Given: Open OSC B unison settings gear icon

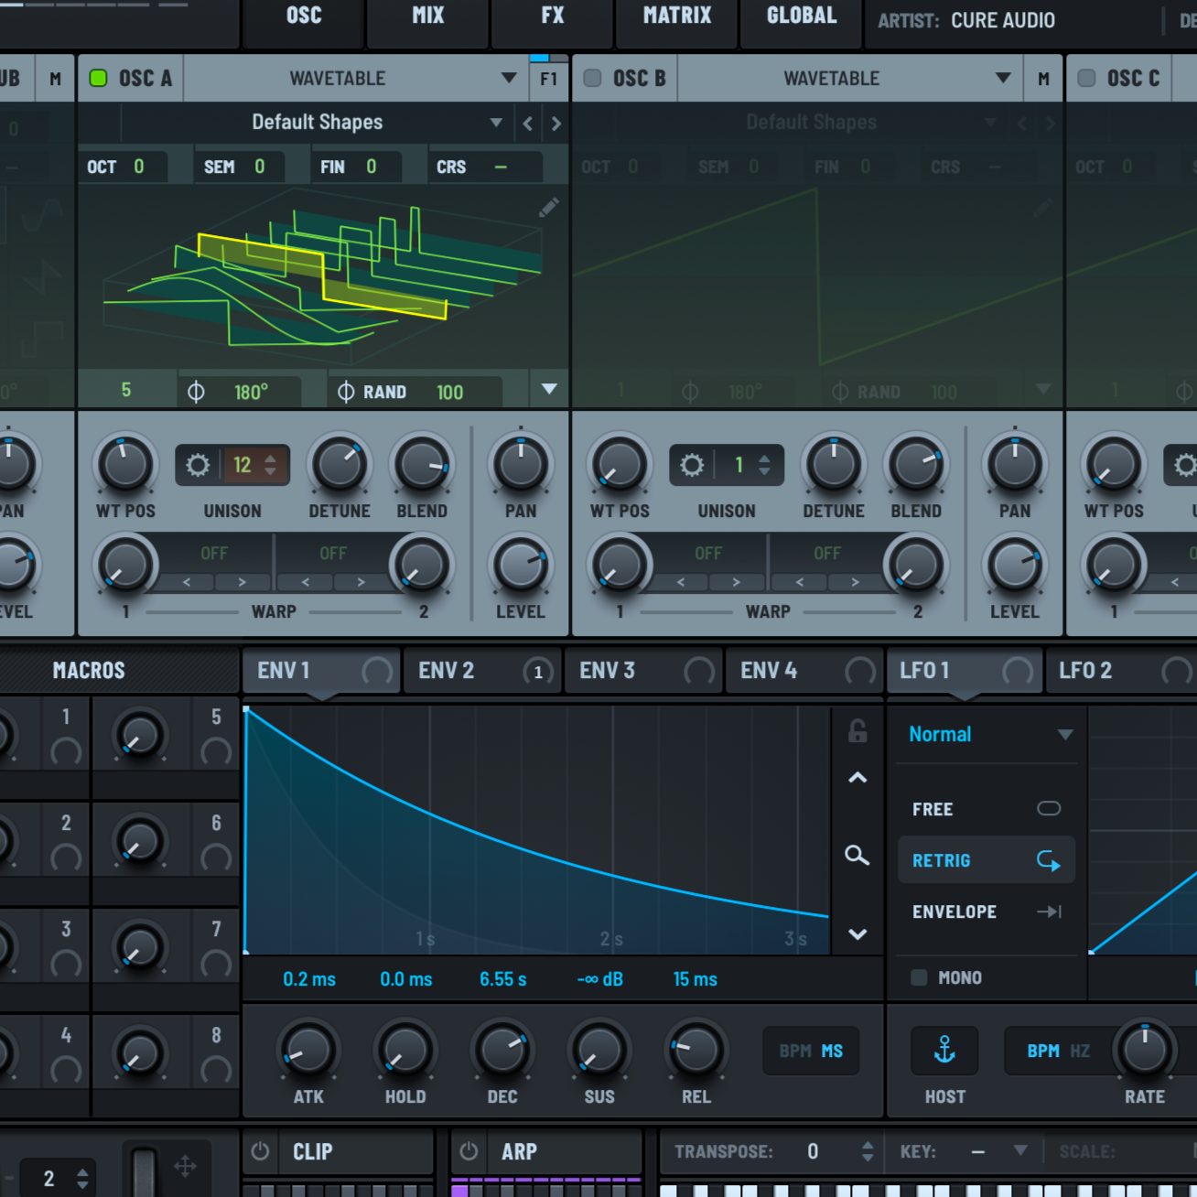Looking at the screenshot, I should coord(691,465).
